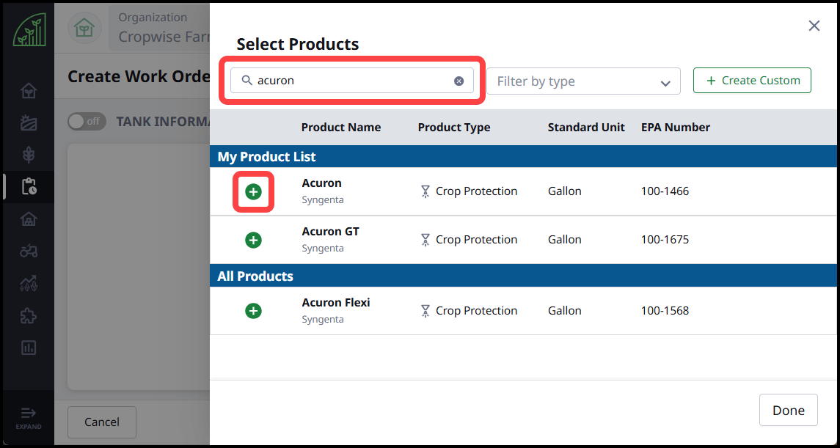Click Acuron GT crop protection icon
Screen dimensions: 840x448
(426, 240)
